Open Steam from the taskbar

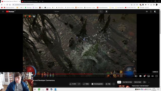51,89
